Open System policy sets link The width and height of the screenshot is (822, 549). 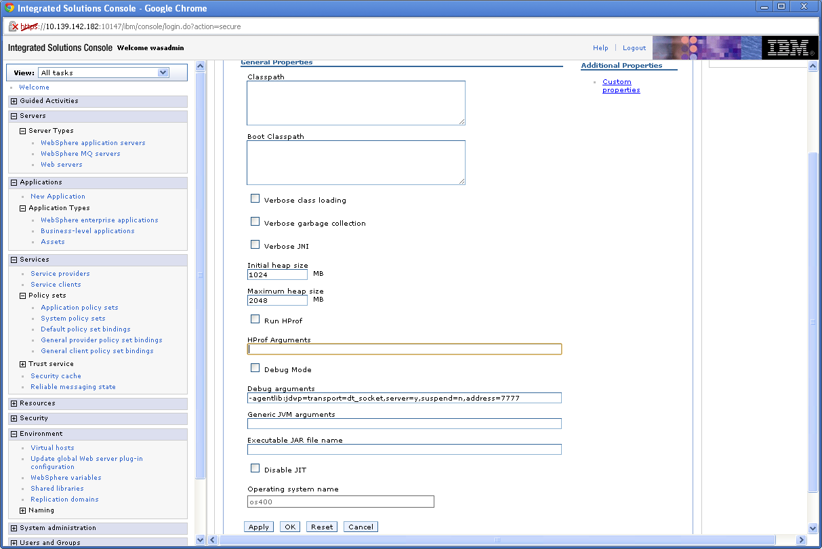click(73, 319)
